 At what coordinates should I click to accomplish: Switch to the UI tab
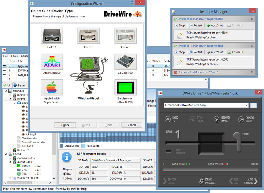[7, 85]
